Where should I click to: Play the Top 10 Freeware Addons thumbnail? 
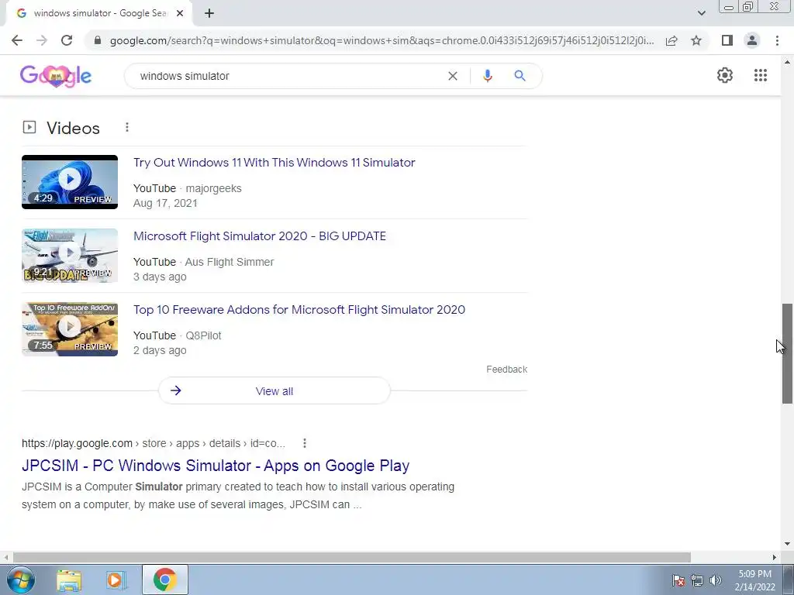coord(70,328)
